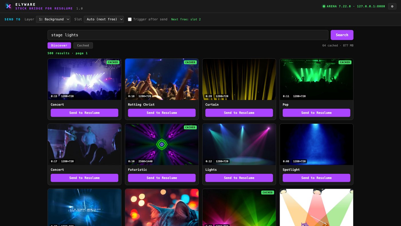401x226 pixels.
Task: Send the Curtain clip to Resolume
Action: point(239,113)
